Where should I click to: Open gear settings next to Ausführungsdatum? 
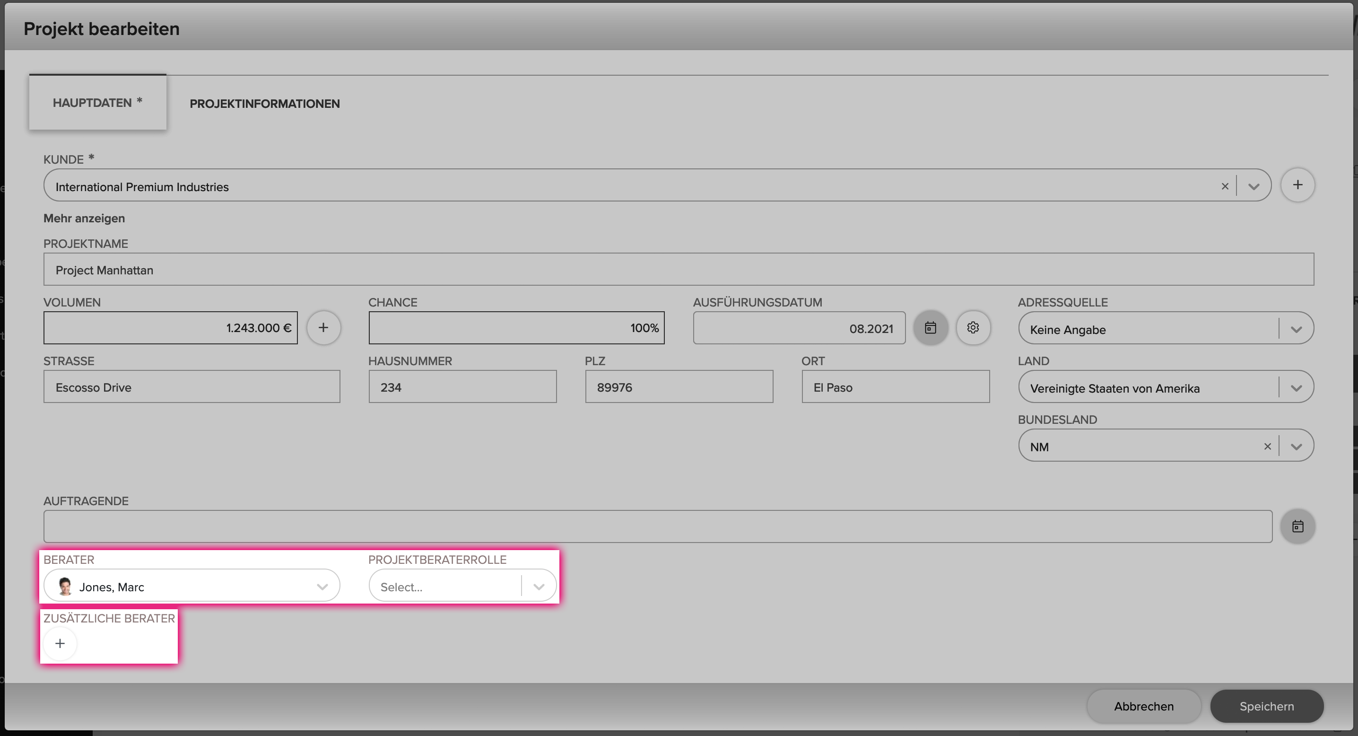973,328
